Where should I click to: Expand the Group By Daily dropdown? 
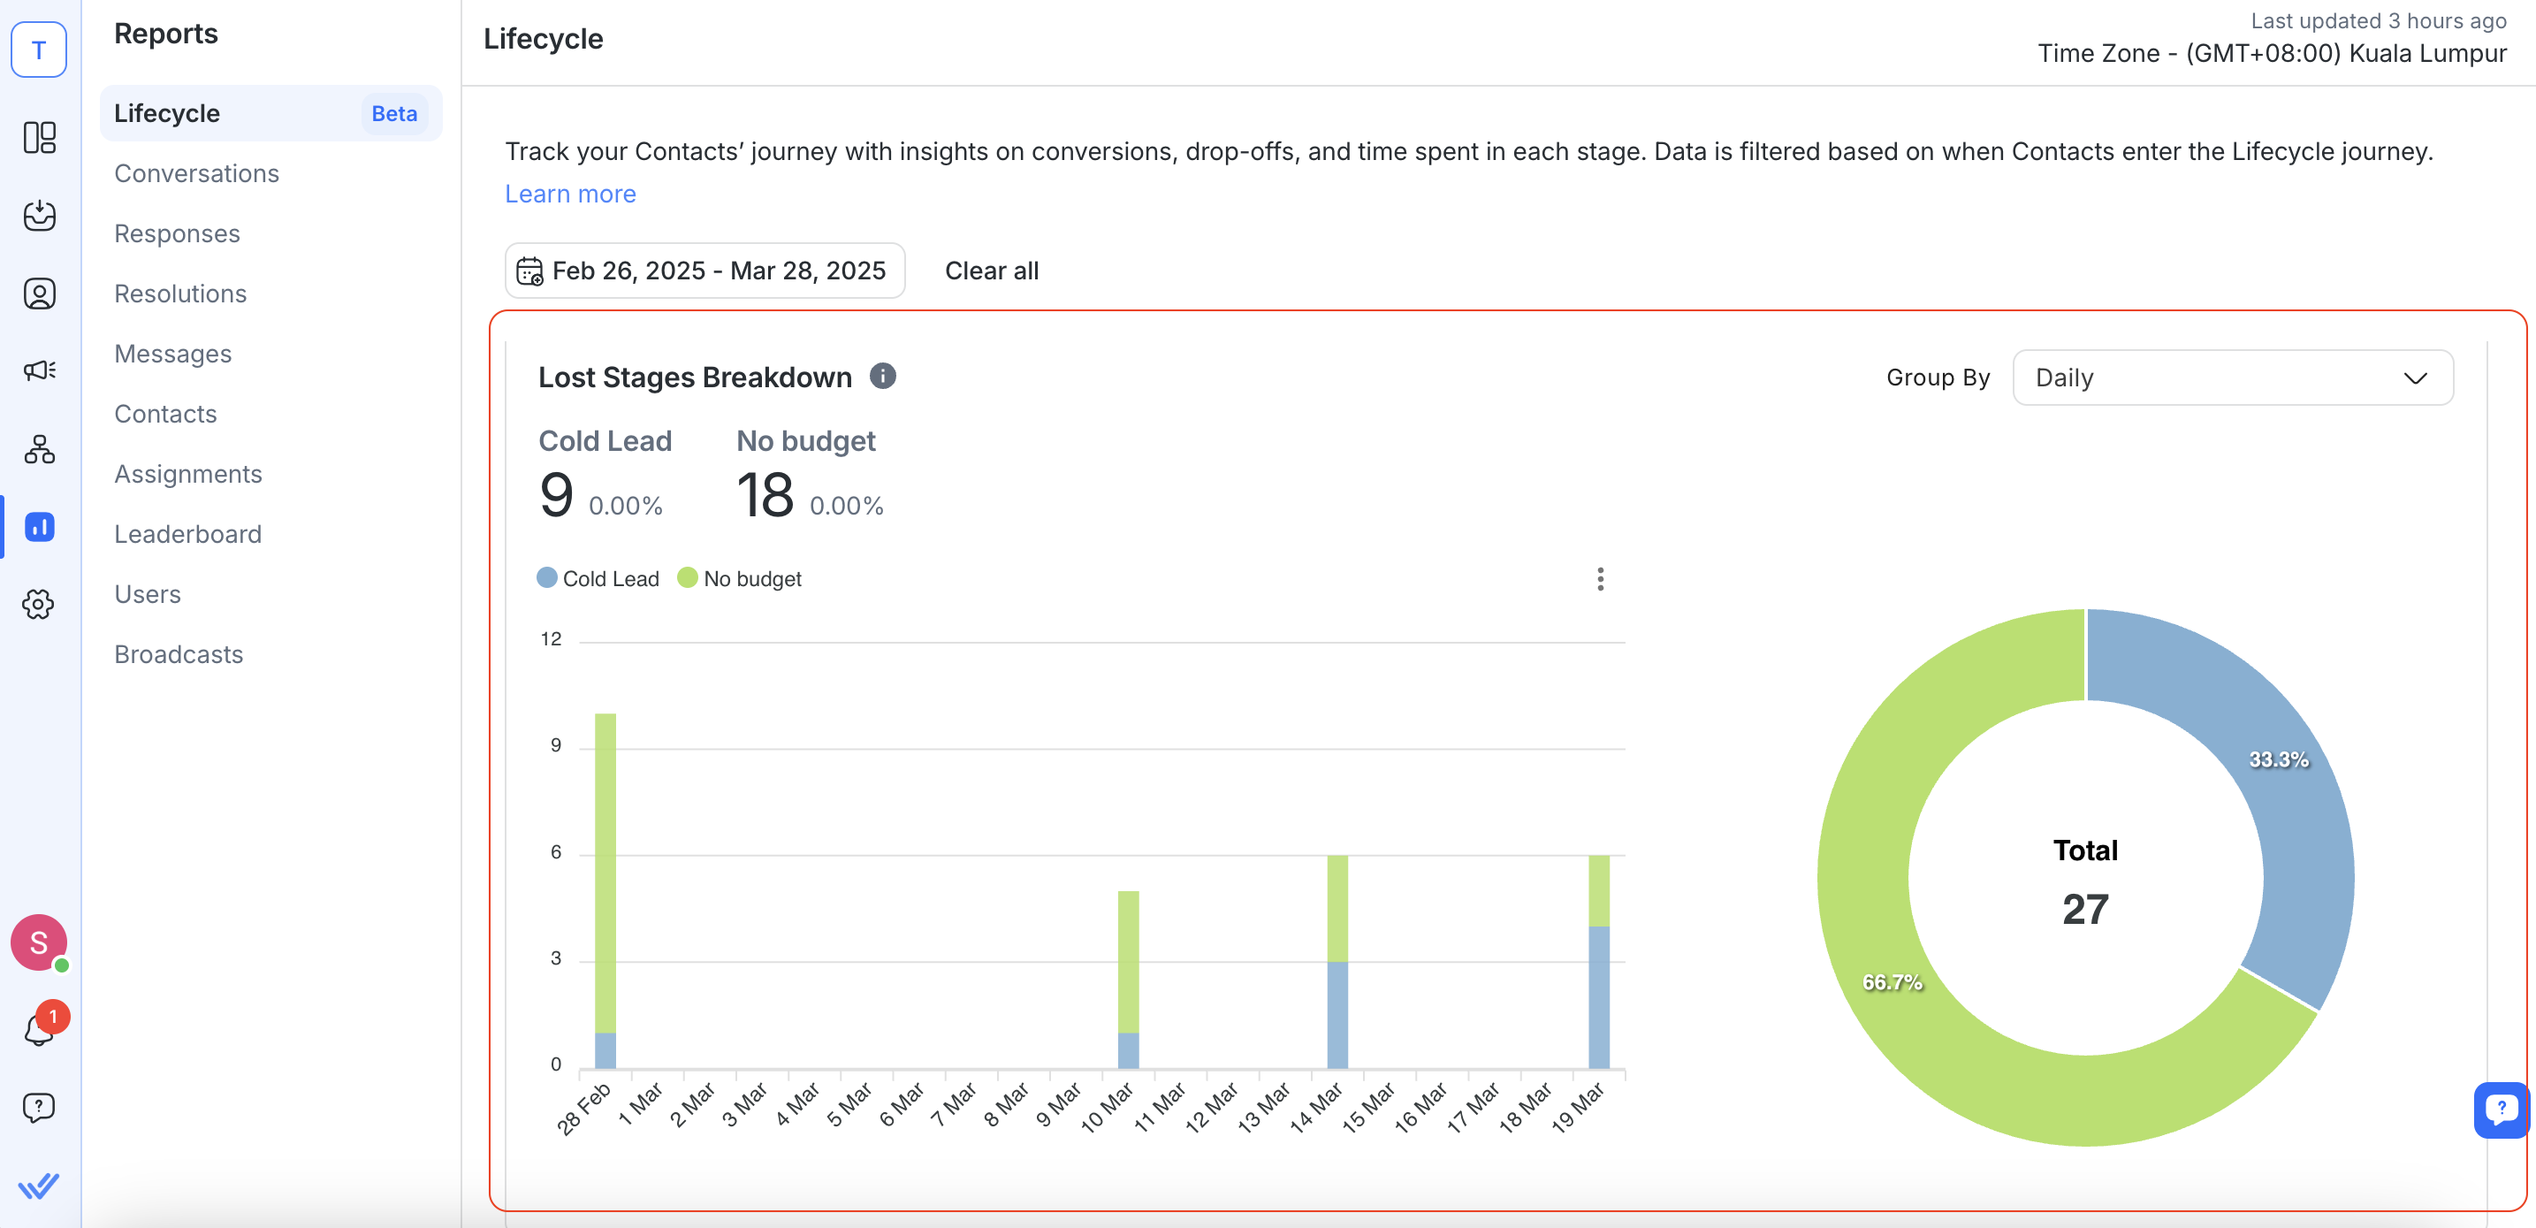pyautogui.click(x=2232, y=378)
